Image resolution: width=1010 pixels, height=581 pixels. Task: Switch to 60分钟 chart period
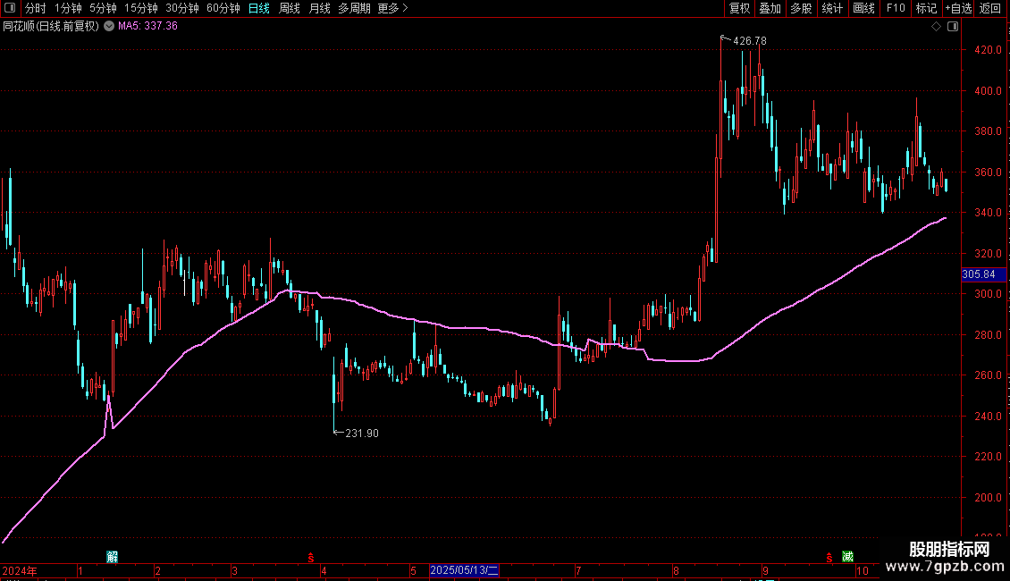pos(223,8)
